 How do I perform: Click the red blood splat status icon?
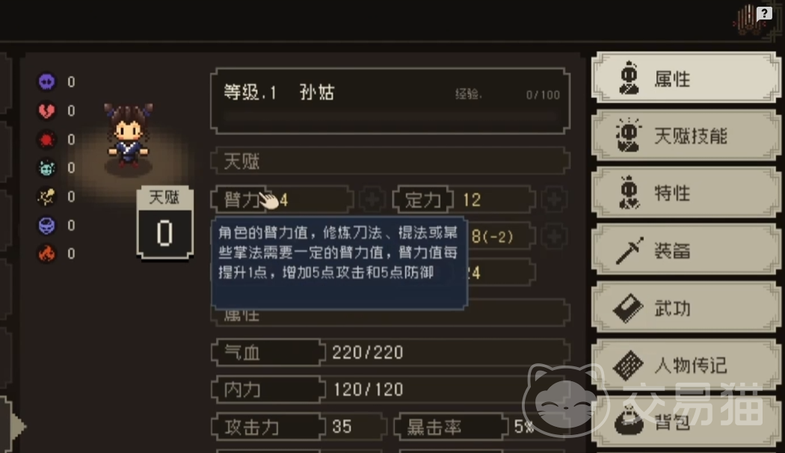[47, 139]
